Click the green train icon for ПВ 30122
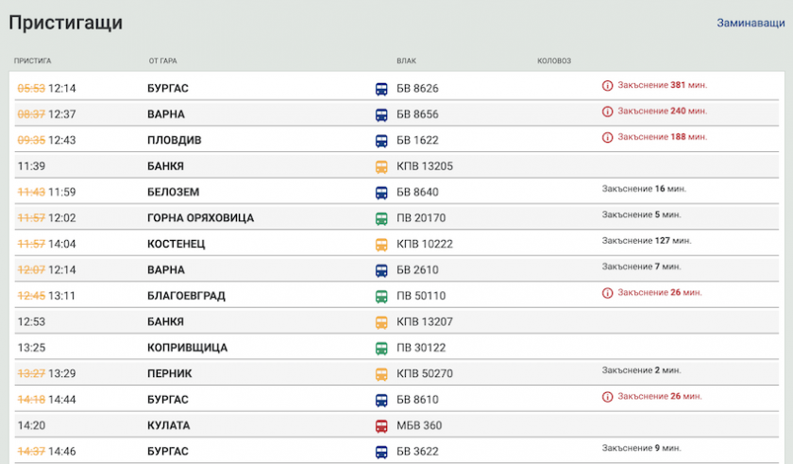Screen dimensions: 793x464 pyautogui.click(x=381, y=348)
